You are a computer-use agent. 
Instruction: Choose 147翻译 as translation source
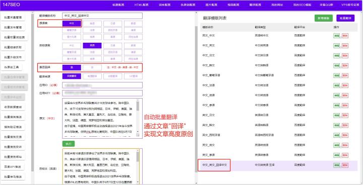click(x=133, y=76)
